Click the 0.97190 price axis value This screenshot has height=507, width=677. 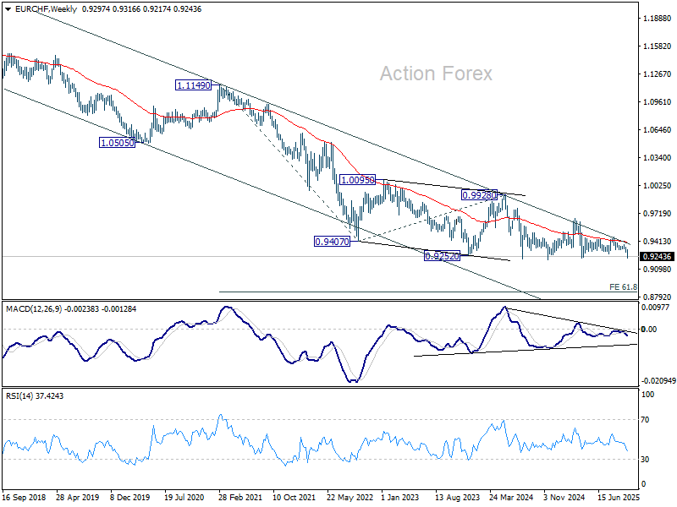pos(658,214)
